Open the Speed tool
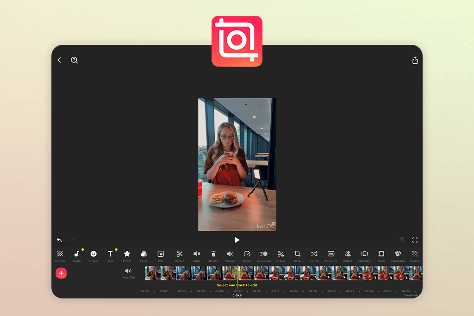474x316 pixels. click(x=247, y=256)
